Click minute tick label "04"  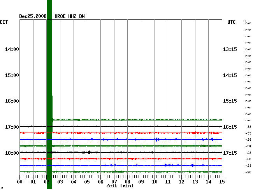coord(74,182)
